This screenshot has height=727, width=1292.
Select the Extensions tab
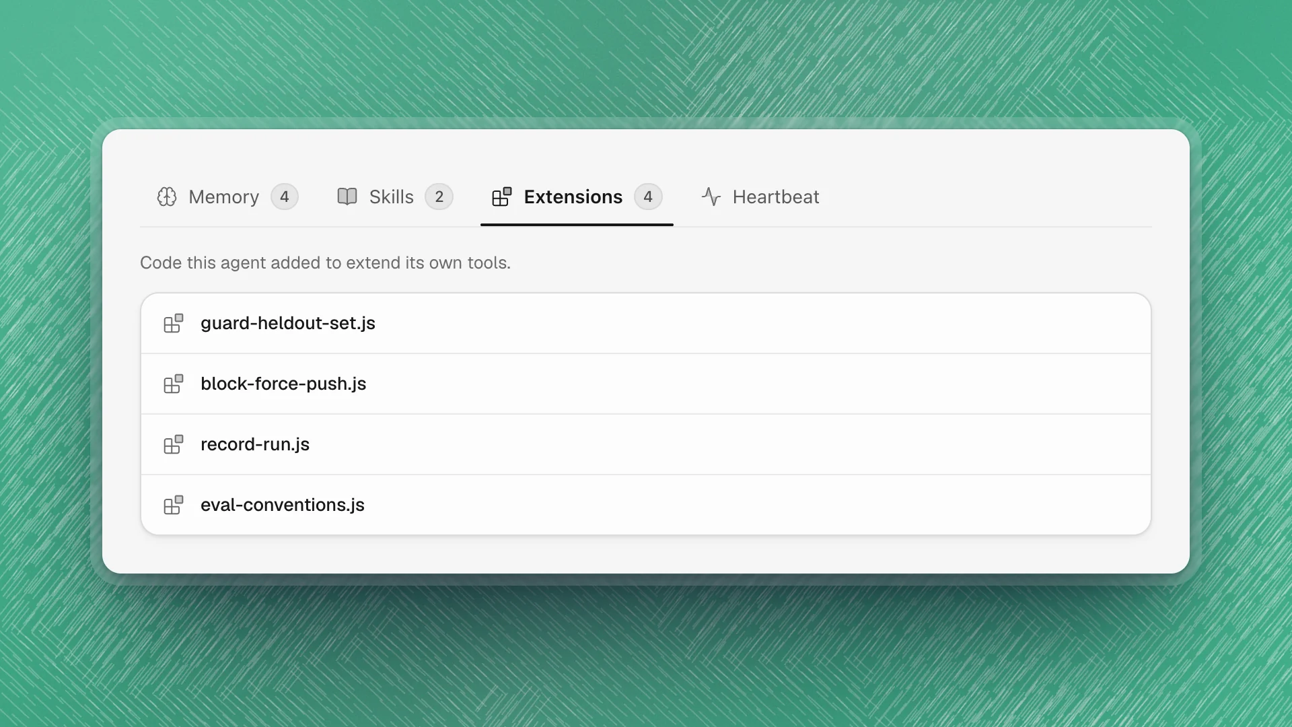577,197
